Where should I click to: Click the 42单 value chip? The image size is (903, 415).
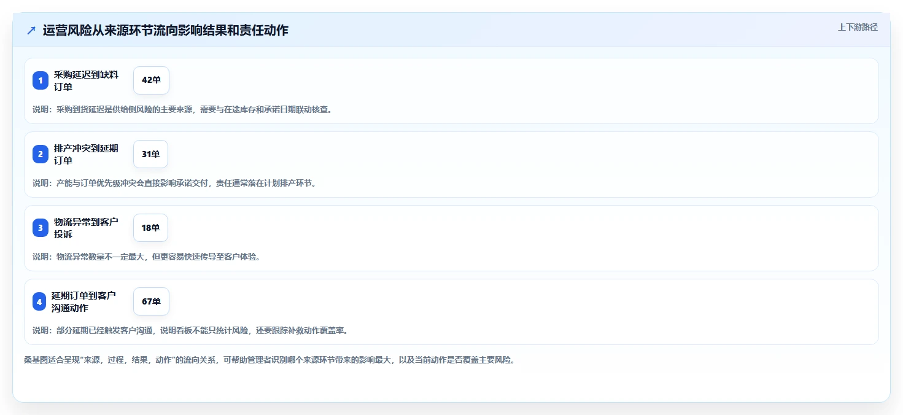click(x=151, y=80)
